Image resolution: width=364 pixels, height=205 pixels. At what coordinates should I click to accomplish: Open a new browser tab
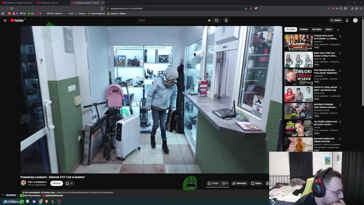(x=108, y=3)
